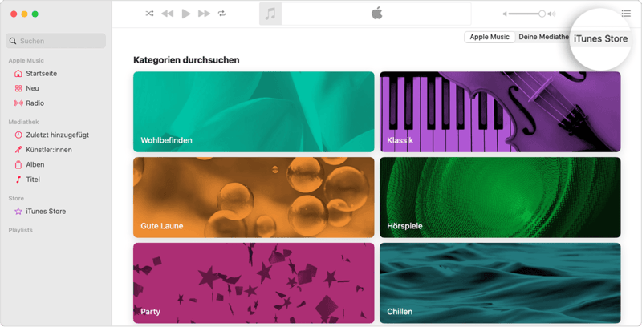The image size is (642, 327).
Task: Open Neu section in sidebar
Action: coord(32,88)
